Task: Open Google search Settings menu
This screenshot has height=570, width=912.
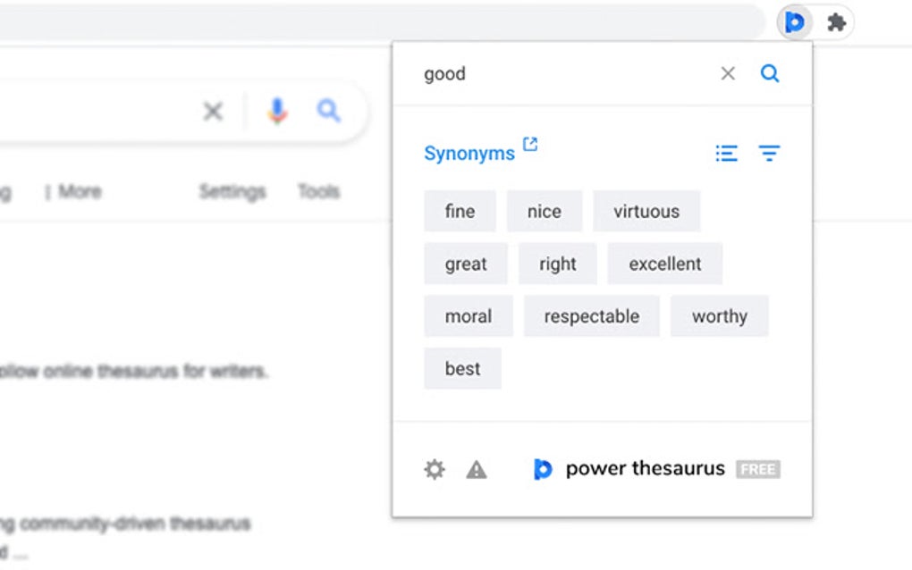Action: pyautogui.click(x=232, y=190)
